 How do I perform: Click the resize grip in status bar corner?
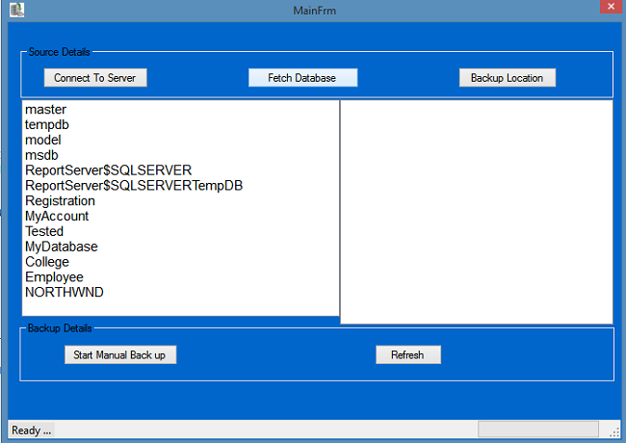tap(614, 431)
